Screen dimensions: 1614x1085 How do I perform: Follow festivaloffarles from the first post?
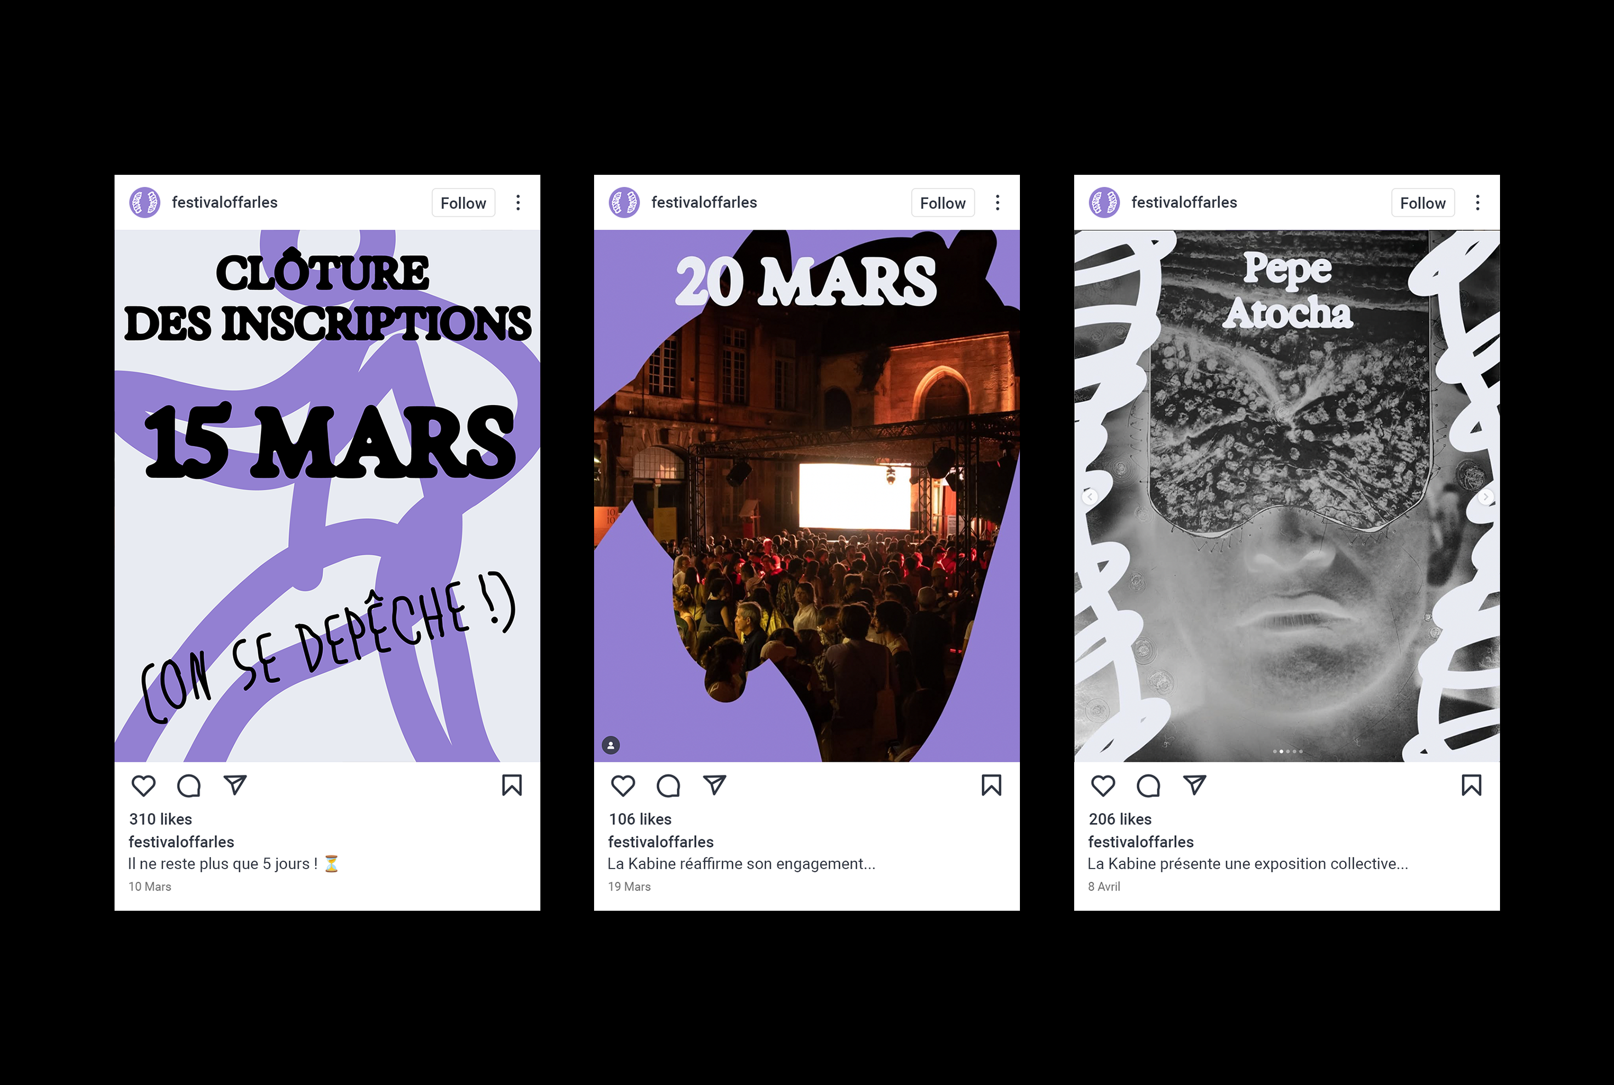tap(463, 203)
